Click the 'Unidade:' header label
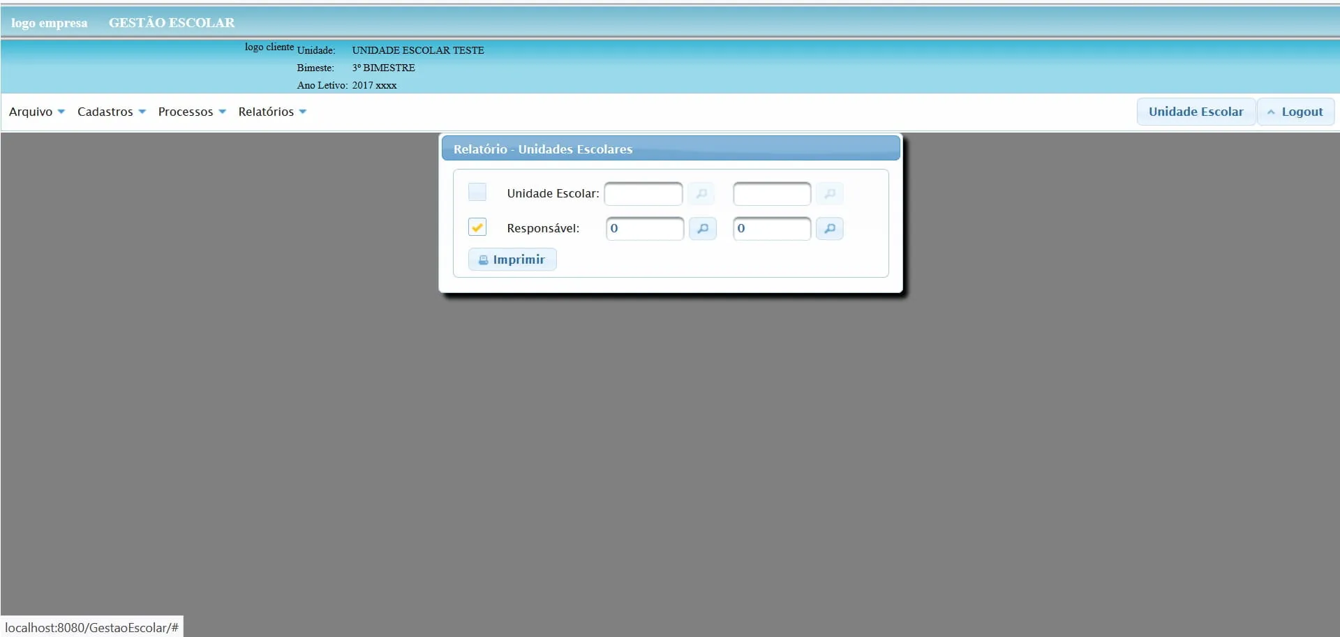1340x637 pixels. point(316,50)
